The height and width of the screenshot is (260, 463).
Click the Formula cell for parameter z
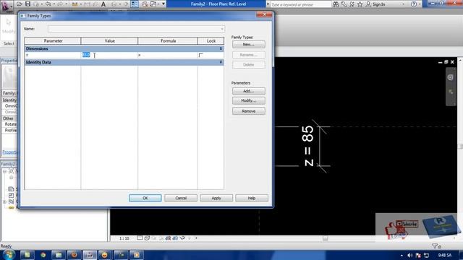click(168, 55)
